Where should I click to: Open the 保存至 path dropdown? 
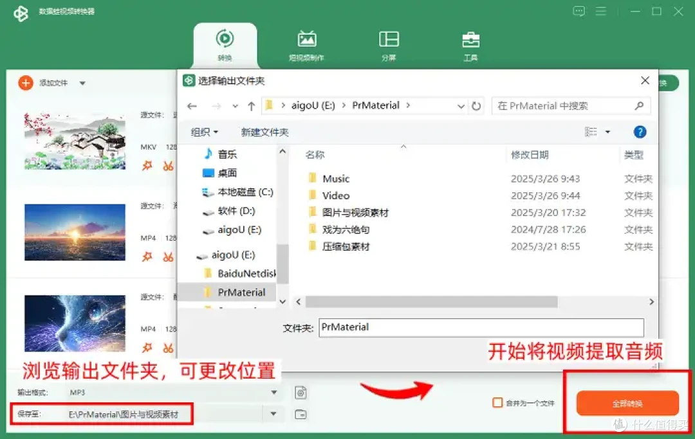click(273, 414)
